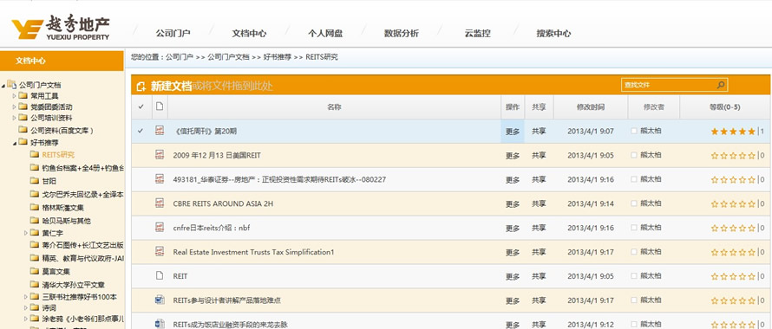
Task: Open the 数据分析 navigation tab
Action: 402,34
